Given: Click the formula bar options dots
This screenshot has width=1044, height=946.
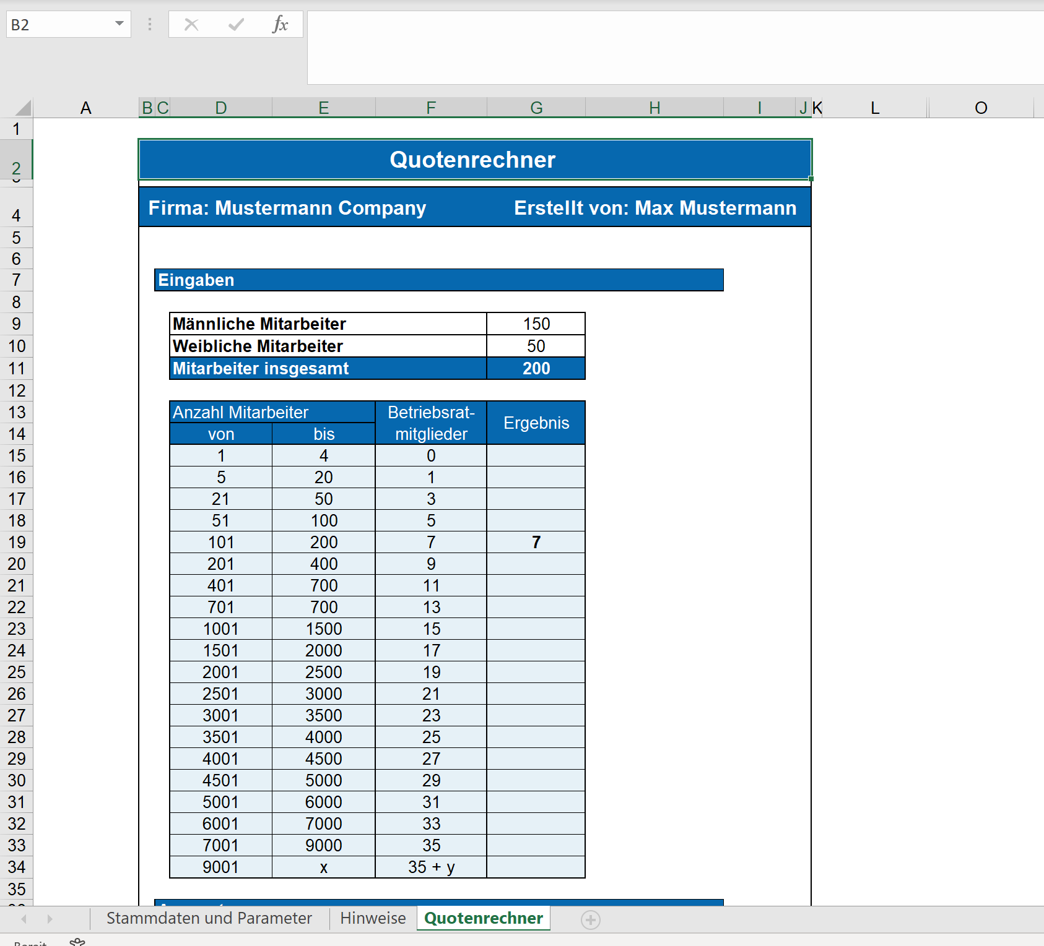Looking at the screenshot, I should click(150, 25).
